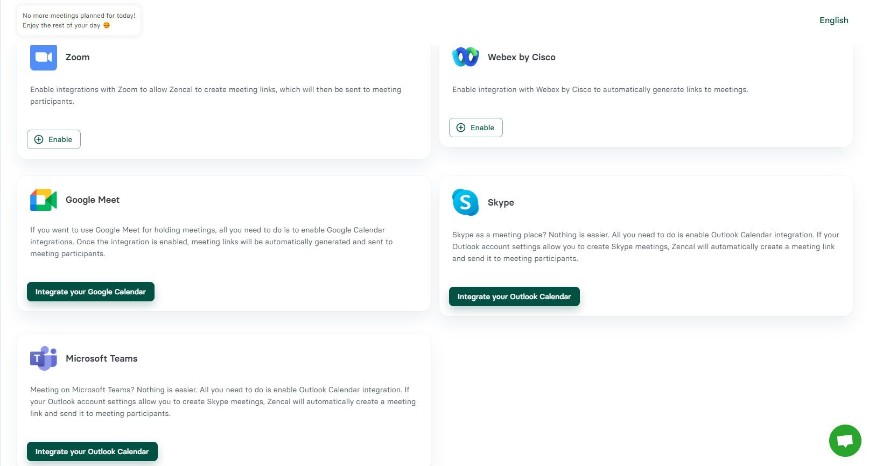
Task: Click the "No more meetings planned" notification
Action: pyautogui.click(x=79, y=20)
